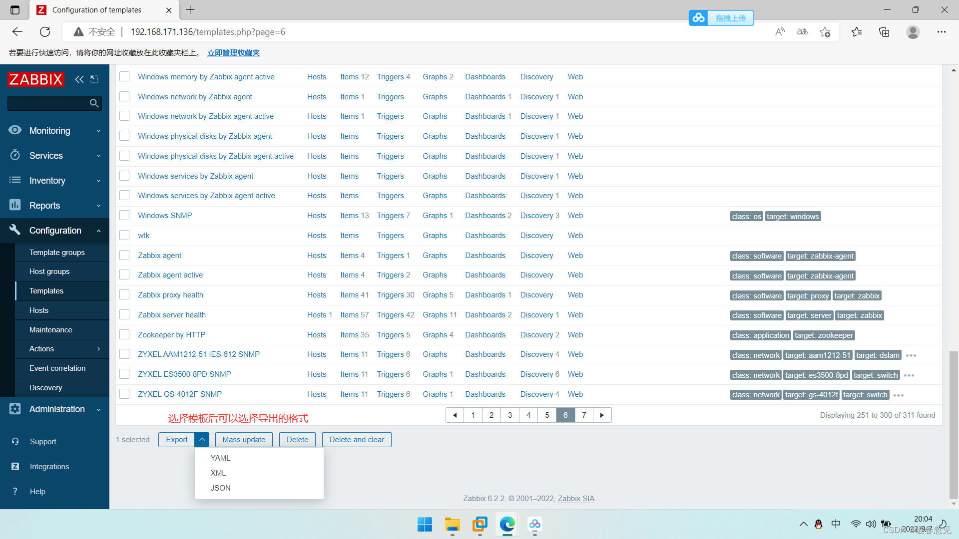Click the Export button
Viewport: 959px width, 539px height.
(x=177, y=440)
